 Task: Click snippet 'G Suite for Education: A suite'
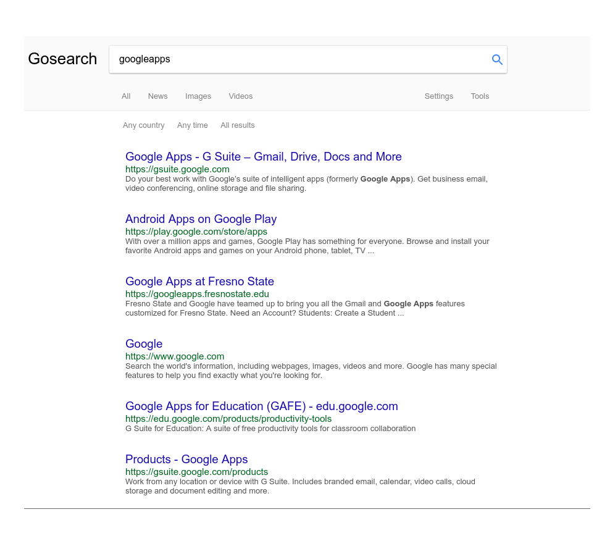(270, 428)
